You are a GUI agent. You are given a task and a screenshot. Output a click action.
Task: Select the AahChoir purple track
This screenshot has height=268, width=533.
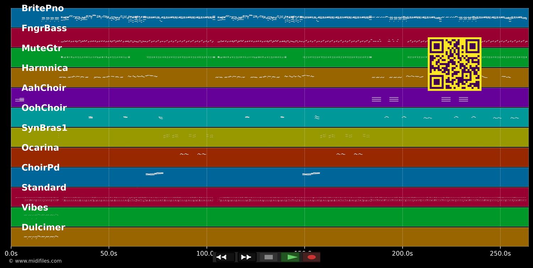[x=270, y=97]
